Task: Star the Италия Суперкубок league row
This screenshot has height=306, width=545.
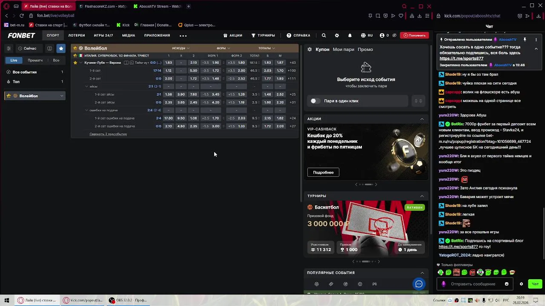Action: click(75, 56)
